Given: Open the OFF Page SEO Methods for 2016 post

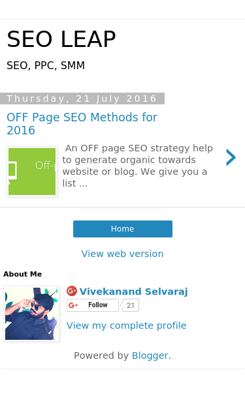Looking at the screenshot, I should click(x=82, y=124).
